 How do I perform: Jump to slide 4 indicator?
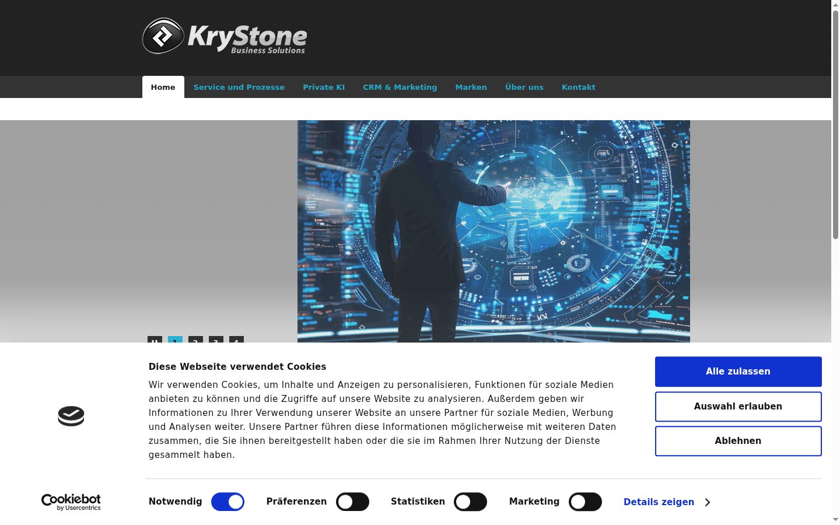[236, 339]
